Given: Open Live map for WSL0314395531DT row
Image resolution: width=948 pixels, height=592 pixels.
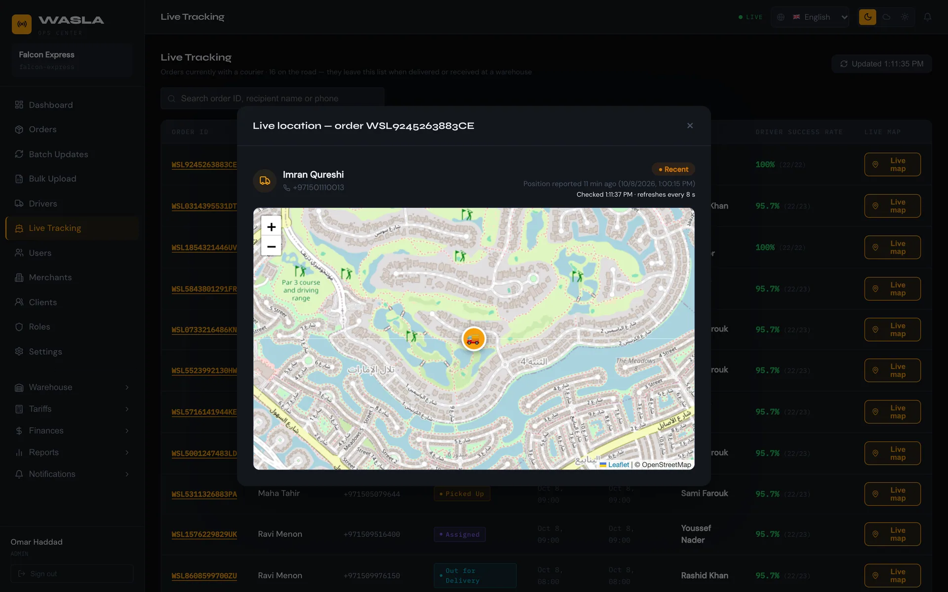Looking at the screenshot, I should pos(892,206).
